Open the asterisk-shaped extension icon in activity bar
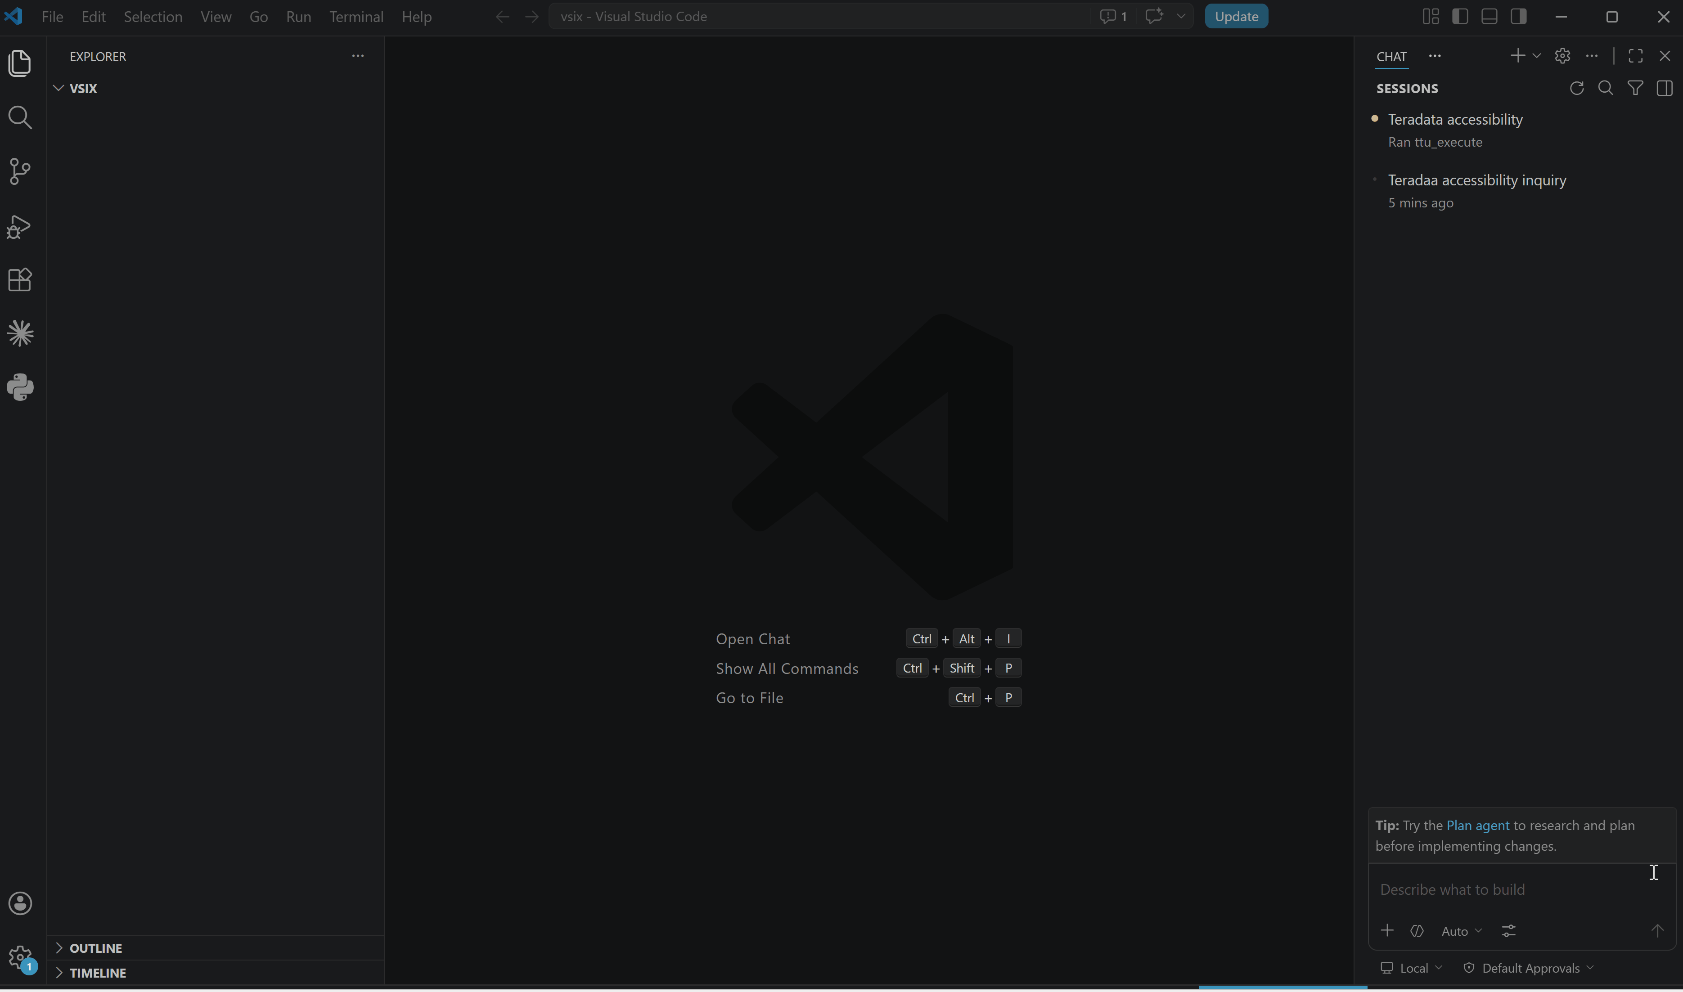The width and height of the screenshot is (1683, 992). pos(20,333)
